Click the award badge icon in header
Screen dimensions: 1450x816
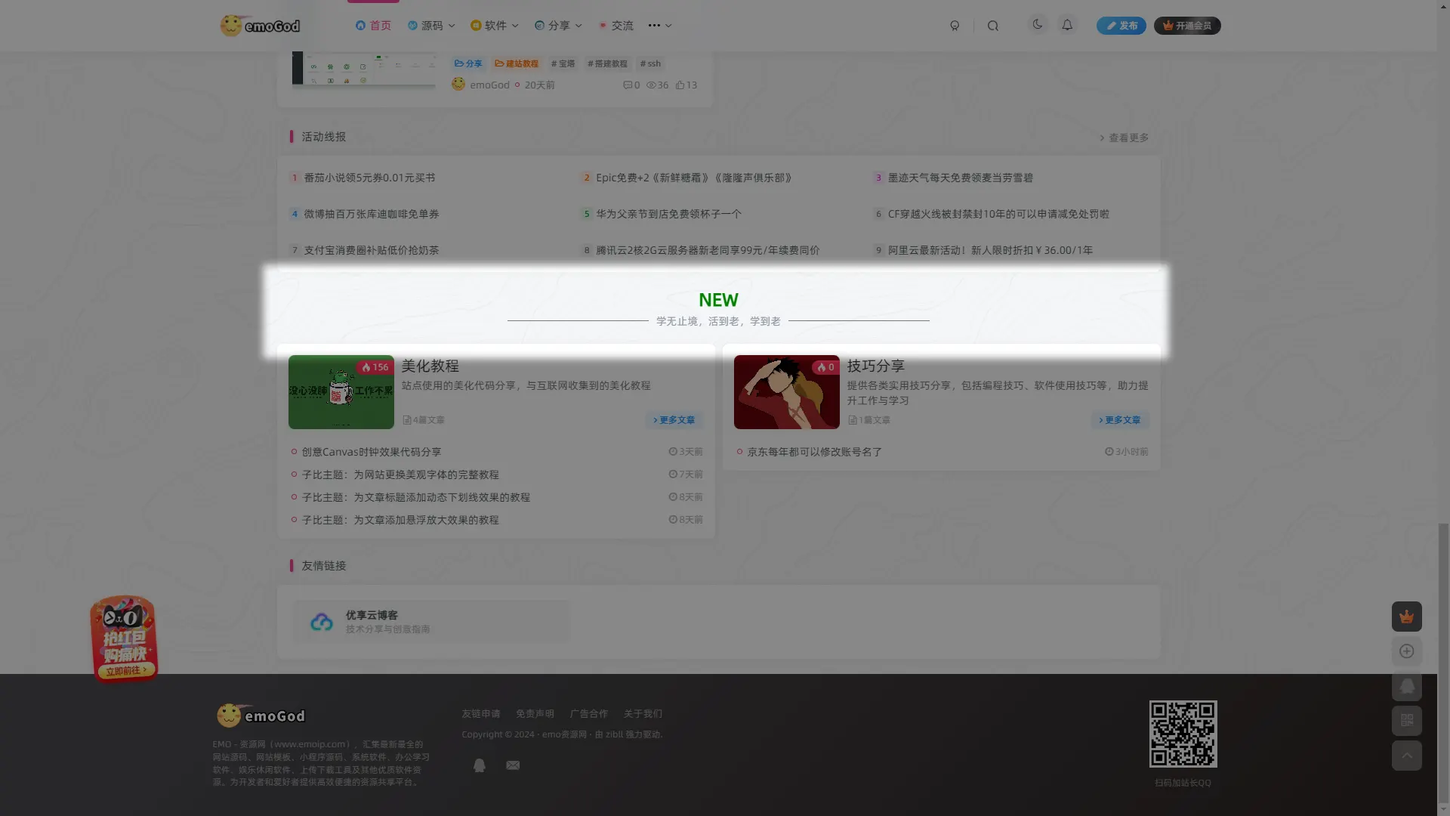coord(955,26)
